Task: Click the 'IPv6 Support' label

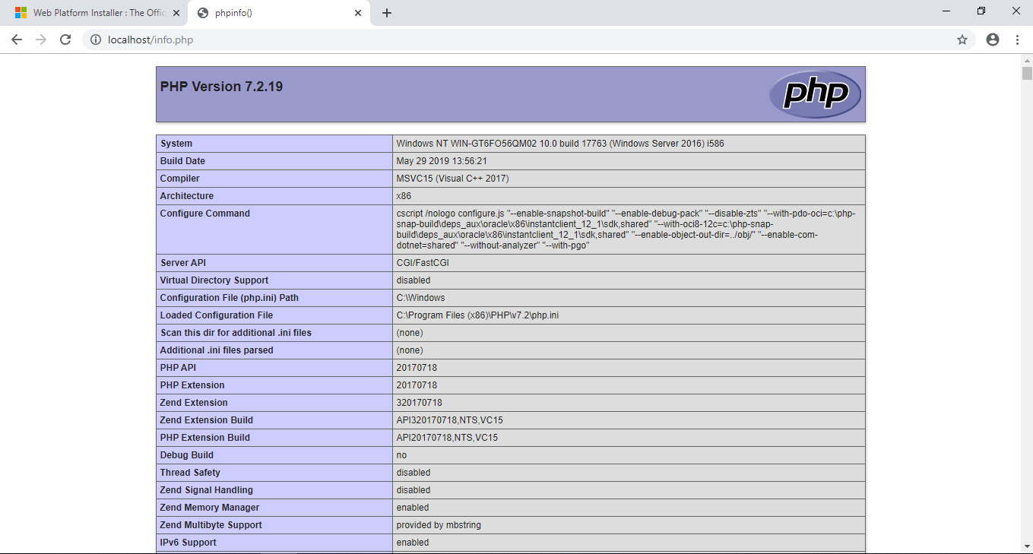Action: pos(189,543)
